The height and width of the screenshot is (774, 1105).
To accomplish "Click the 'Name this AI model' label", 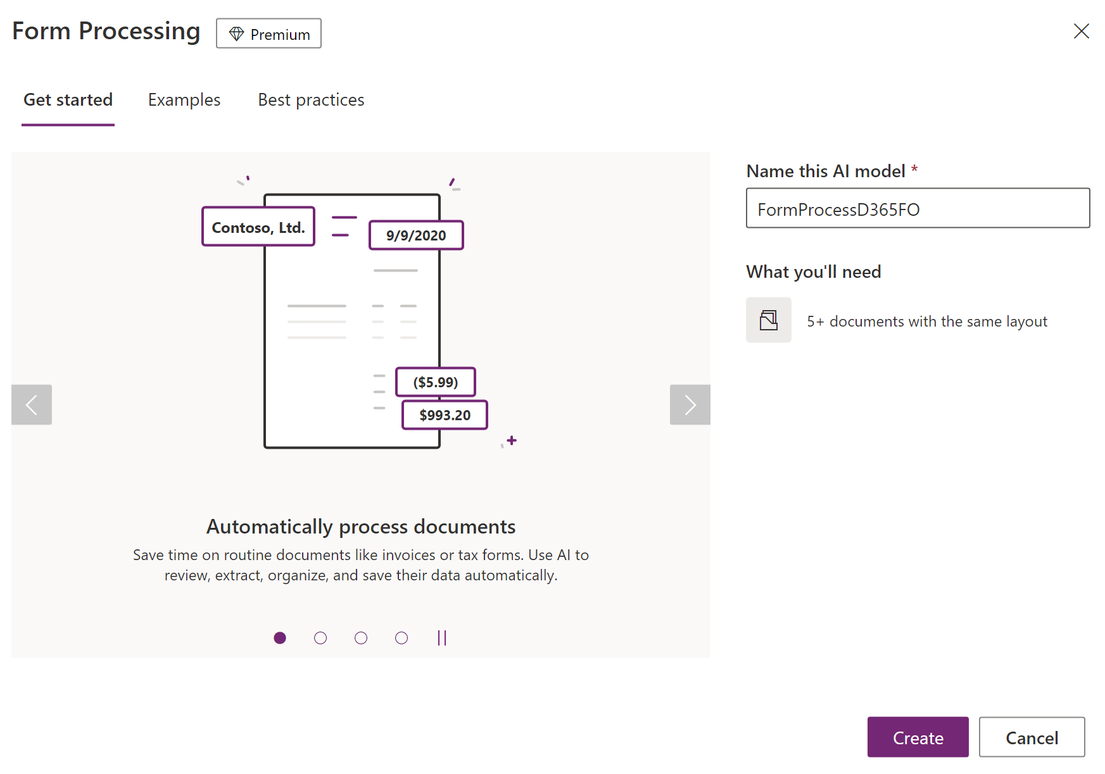I will (826, 171).
